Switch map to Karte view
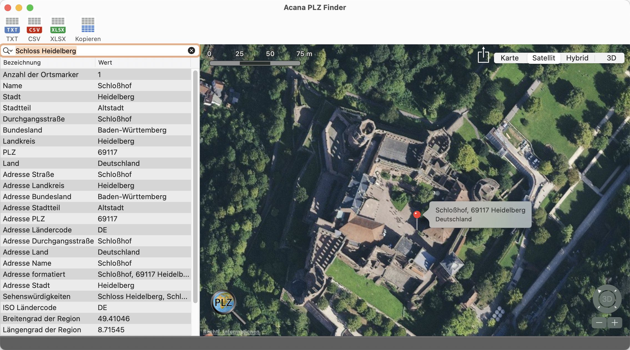The image size is (630, 350). click(510, 58)
